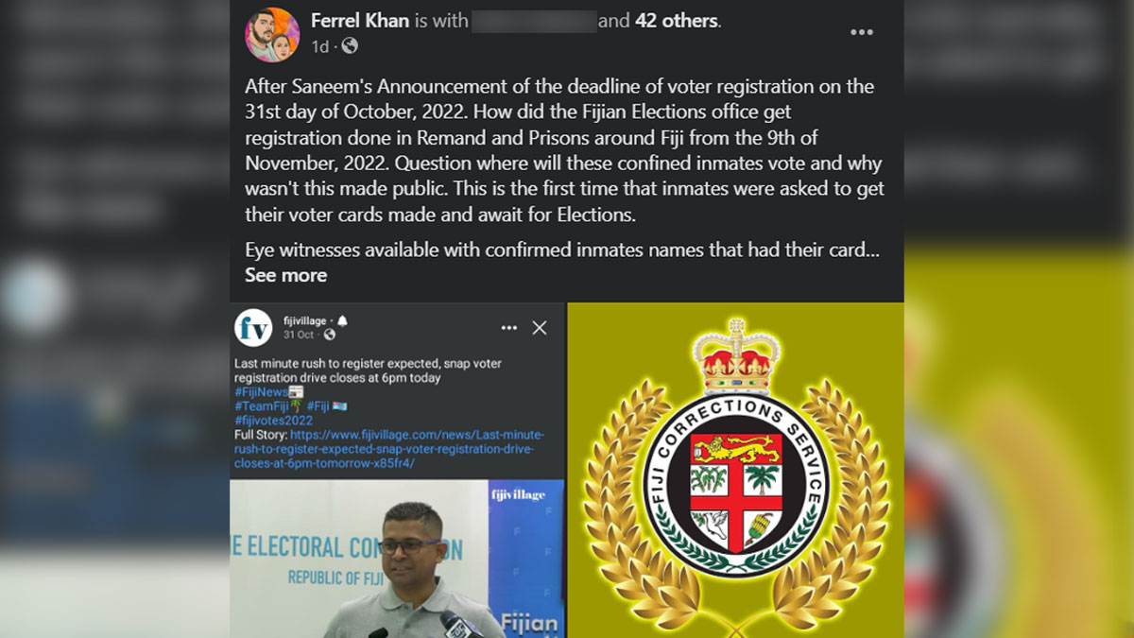Expand post text with 'See more'
The width and height of the screenshot is (1134, 638).
[285, 275]
